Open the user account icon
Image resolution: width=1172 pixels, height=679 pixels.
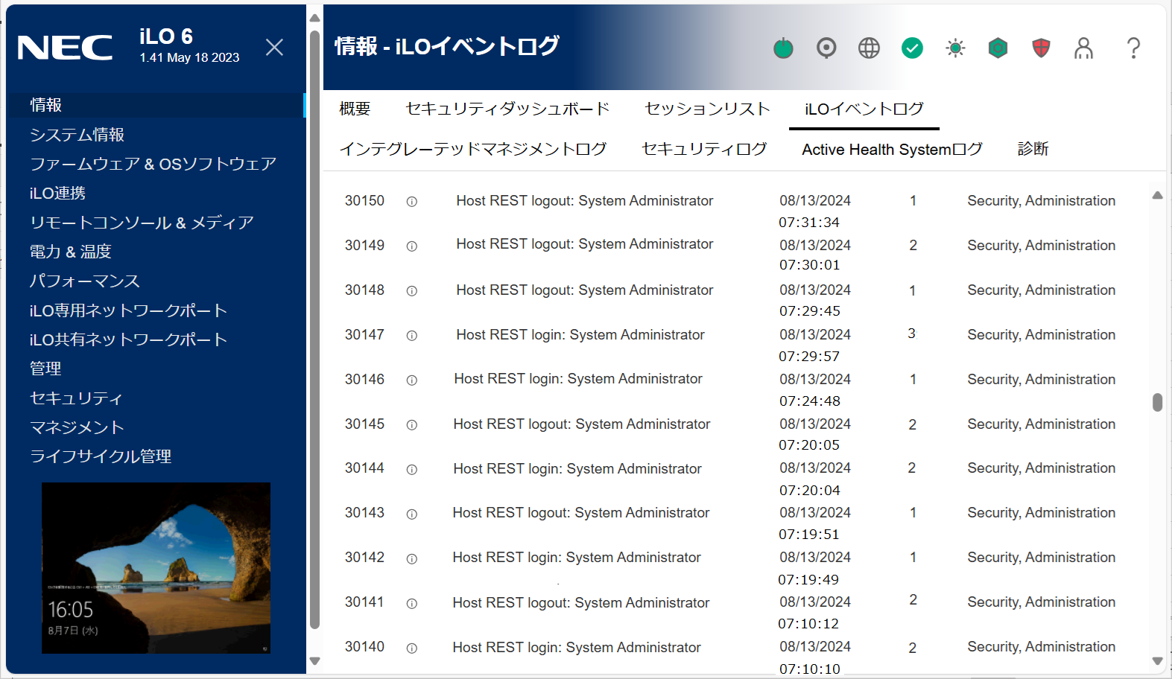1083,48
